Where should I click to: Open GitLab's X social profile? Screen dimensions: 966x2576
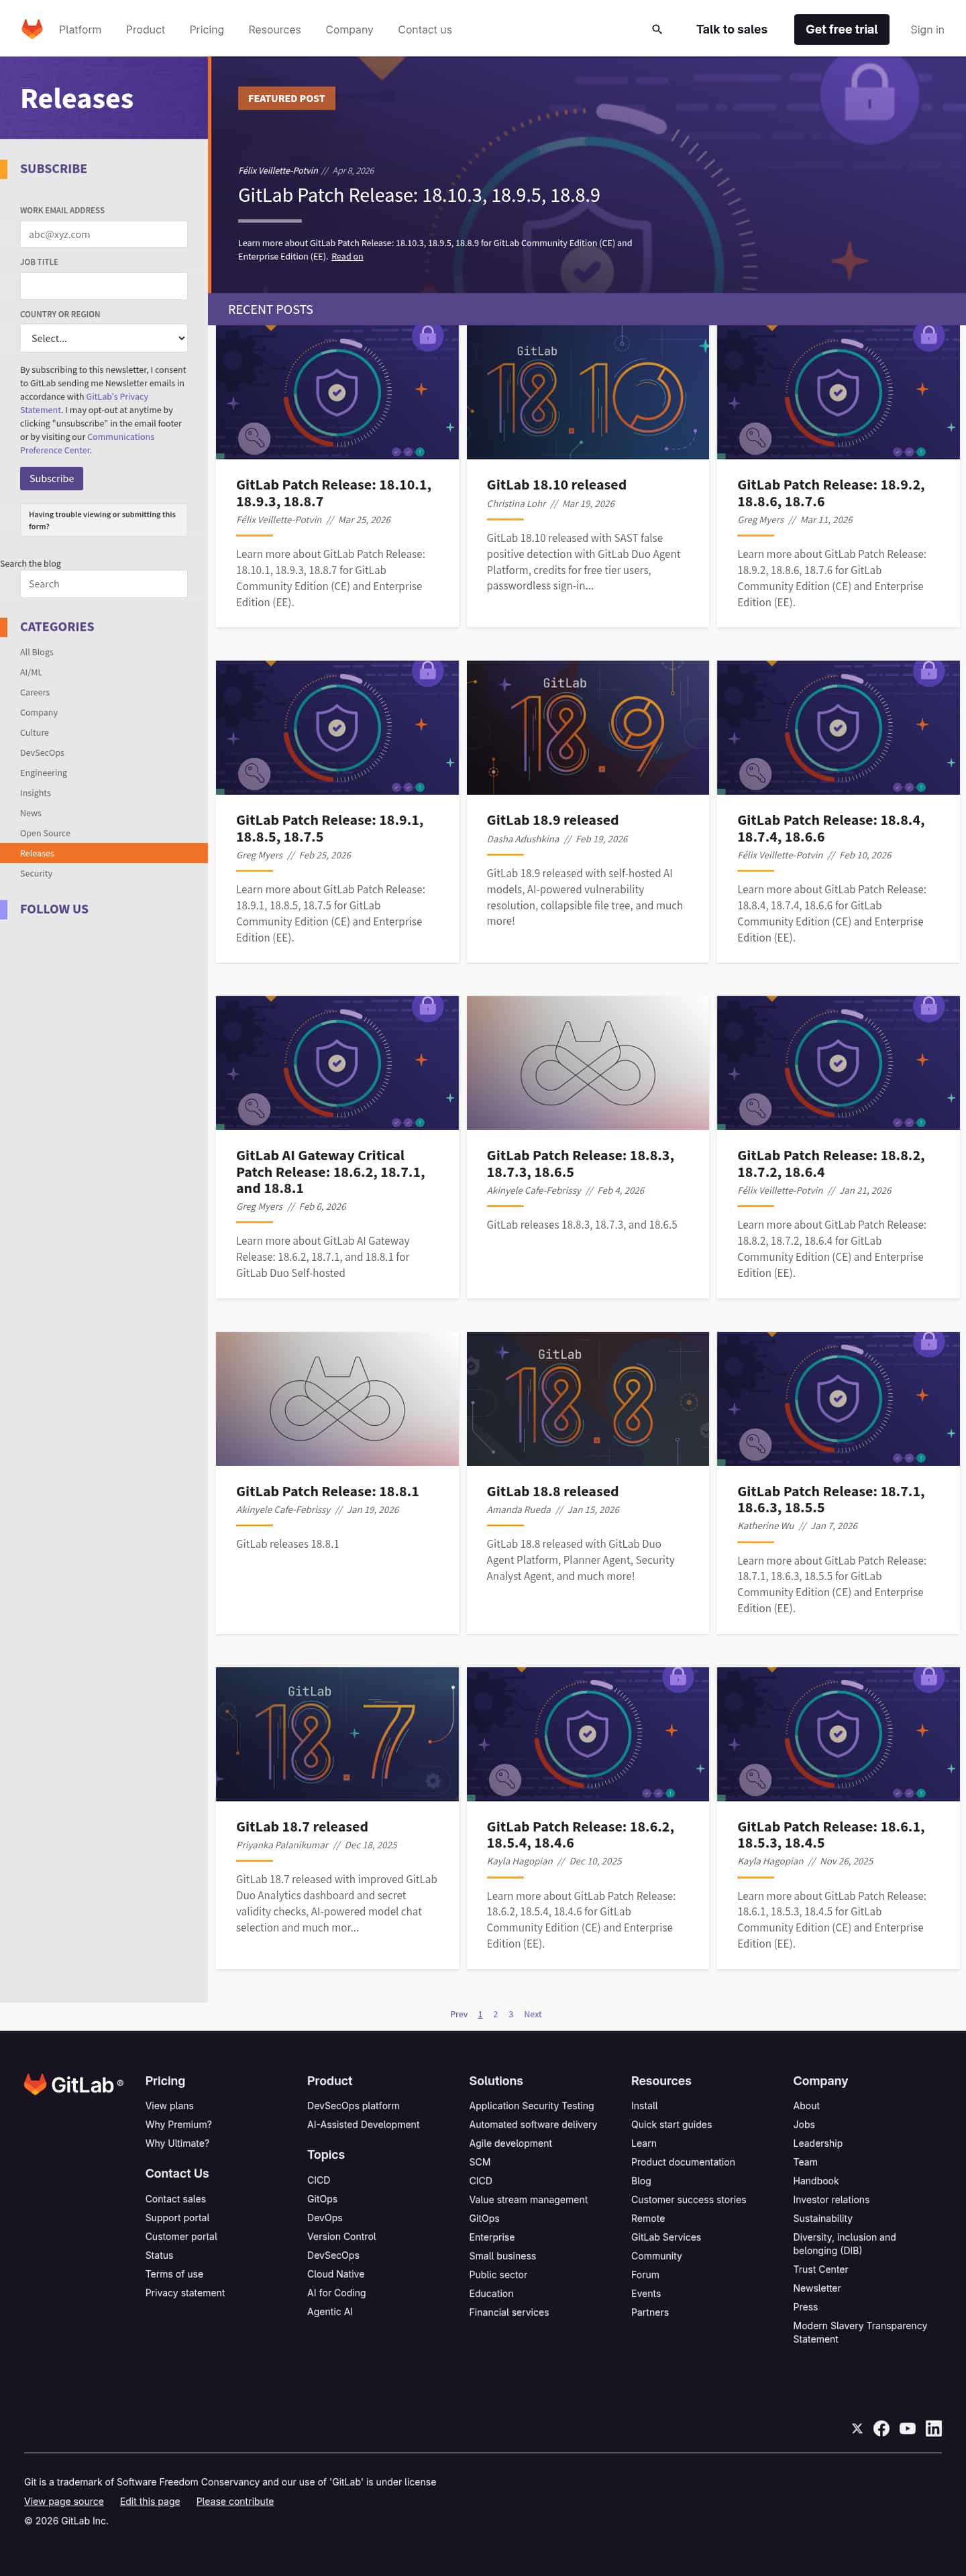pyautogui.click(x=857, y=2428)
